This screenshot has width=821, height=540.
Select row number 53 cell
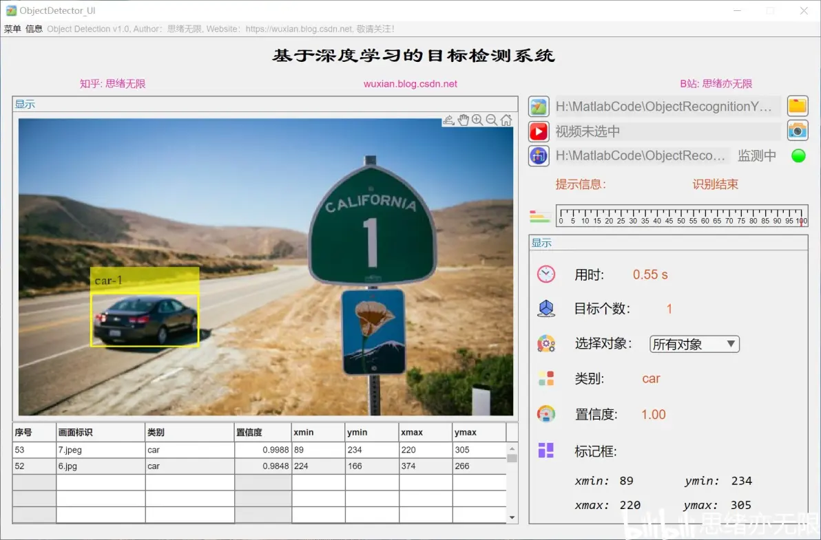[34, 450]
